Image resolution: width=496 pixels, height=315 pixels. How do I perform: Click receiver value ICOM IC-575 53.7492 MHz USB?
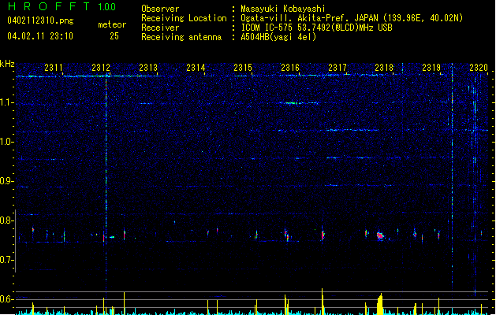click(316, 28)
